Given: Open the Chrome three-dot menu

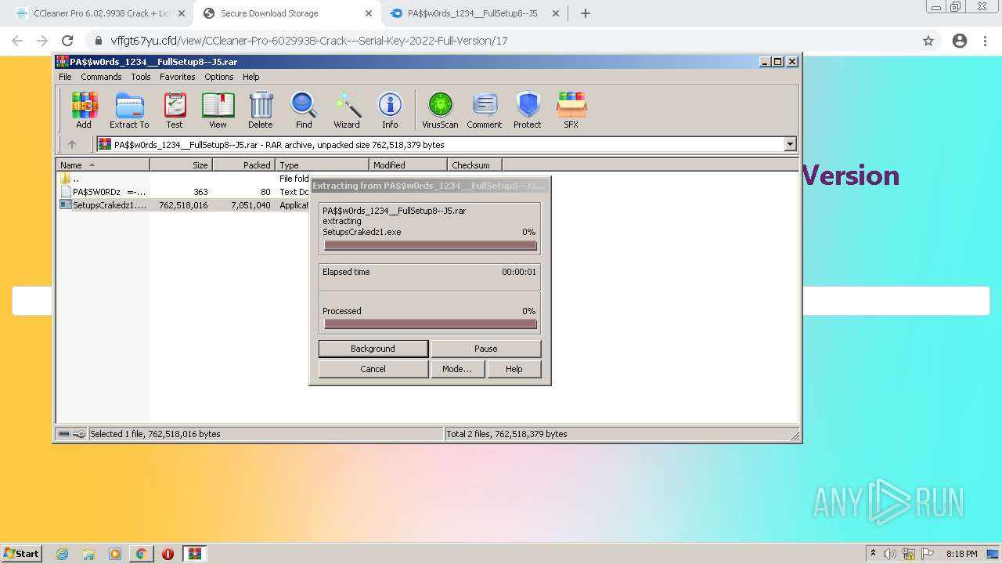Looking at the screenshot, I should 986,41.
